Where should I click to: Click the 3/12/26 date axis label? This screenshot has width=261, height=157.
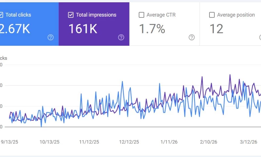249,142
